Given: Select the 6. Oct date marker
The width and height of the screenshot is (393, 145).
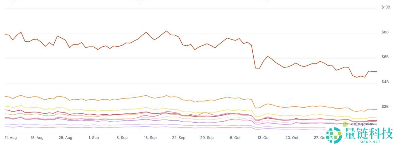Looking at the screenshot, I should click(x=235, y=138).
